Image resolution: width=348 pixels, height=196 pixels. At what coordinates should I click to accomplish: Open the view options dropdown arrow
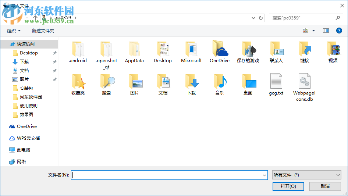pyautogui.click(x=313, y=31)
